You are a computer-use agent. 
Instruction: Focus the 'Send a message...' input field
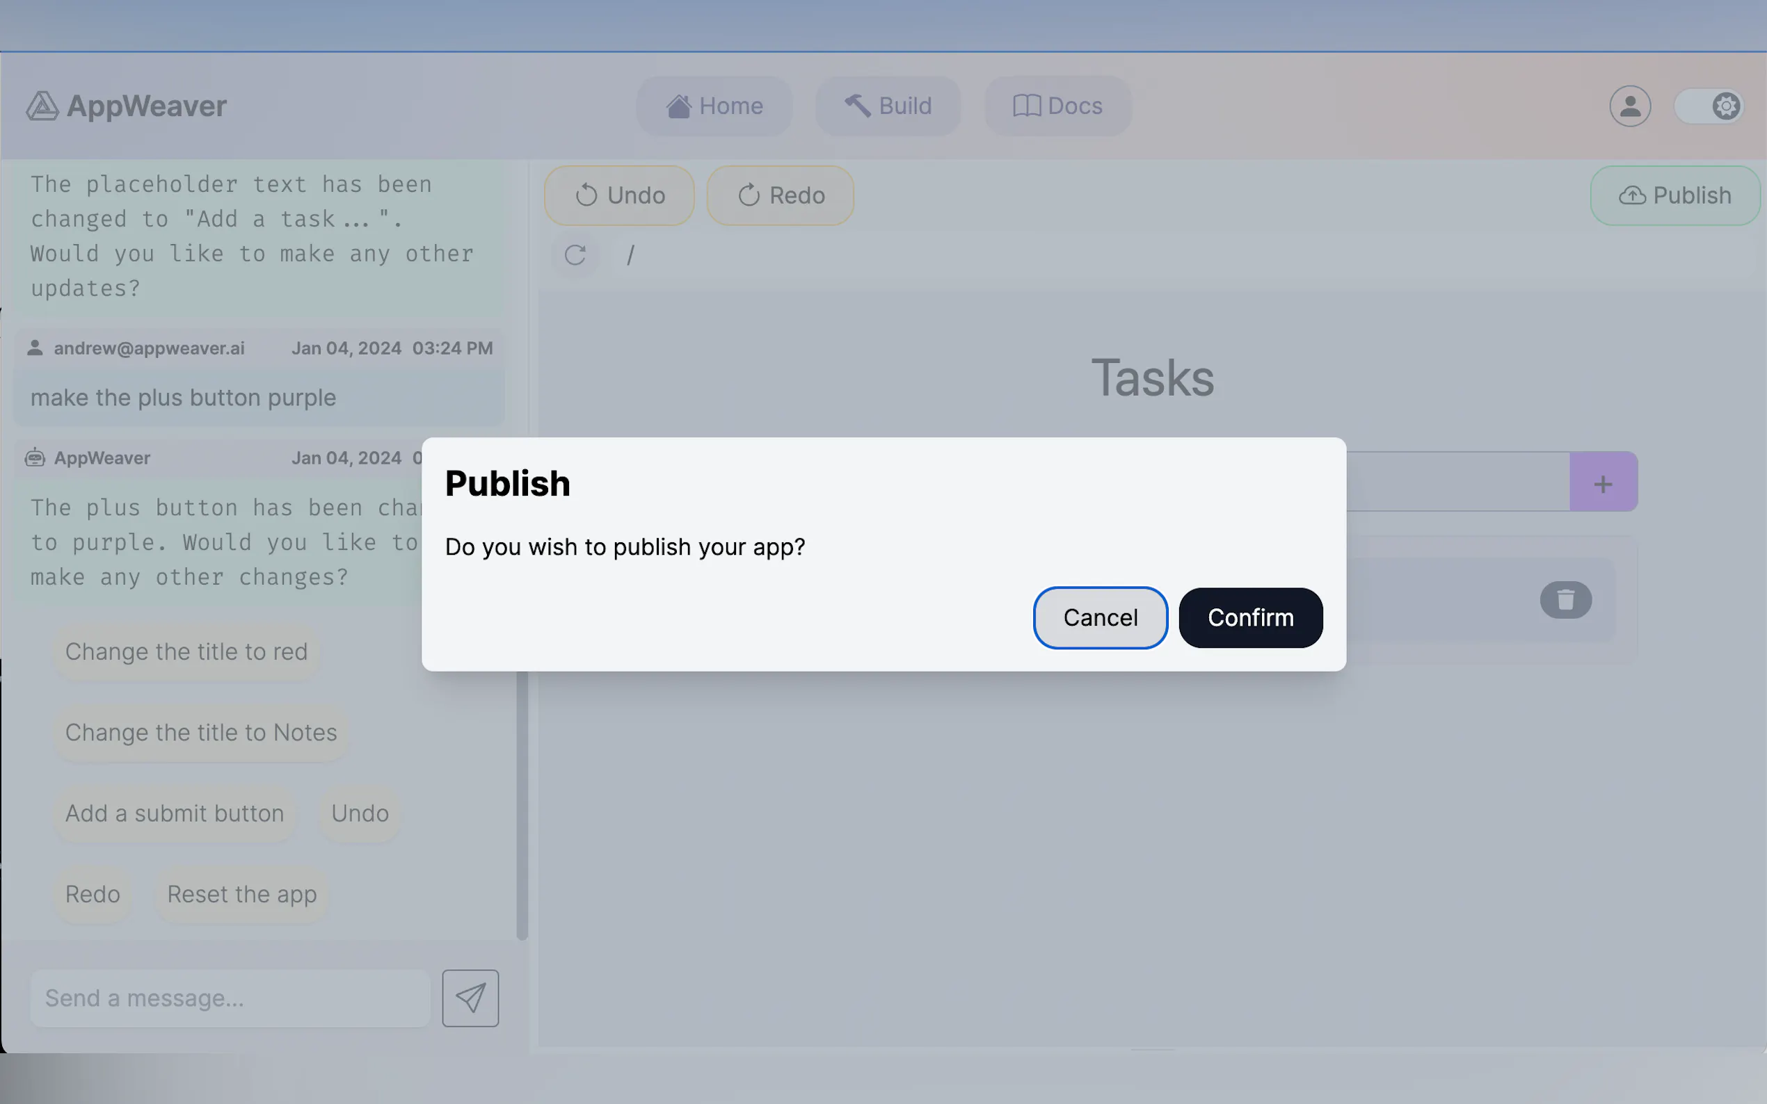pyautogui.click(x=230, y=998)
